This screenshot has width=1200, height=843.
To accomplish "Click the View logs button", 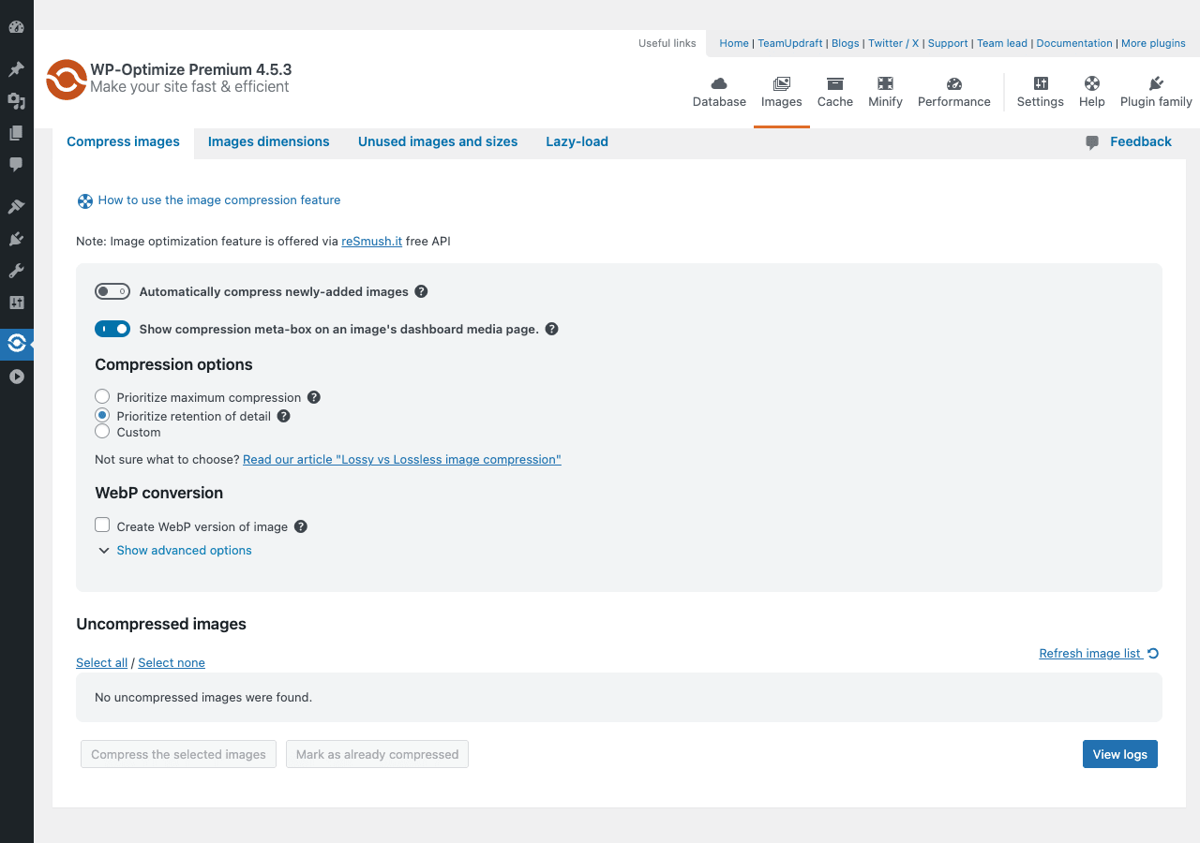I will [x=1119, y=754].
